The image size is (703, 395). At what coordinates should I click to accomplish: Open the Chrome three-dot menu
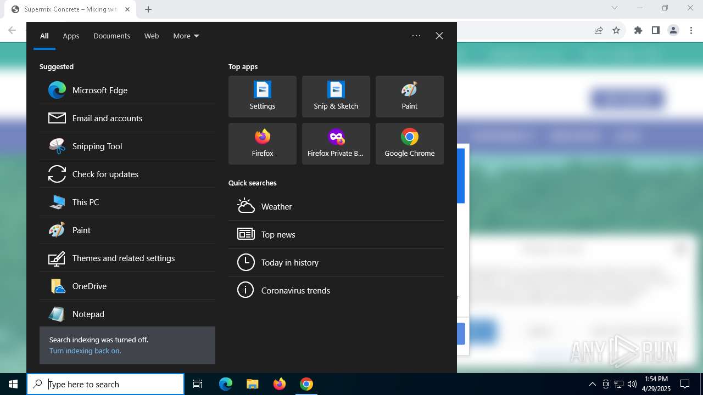click(x=691, y=31)
